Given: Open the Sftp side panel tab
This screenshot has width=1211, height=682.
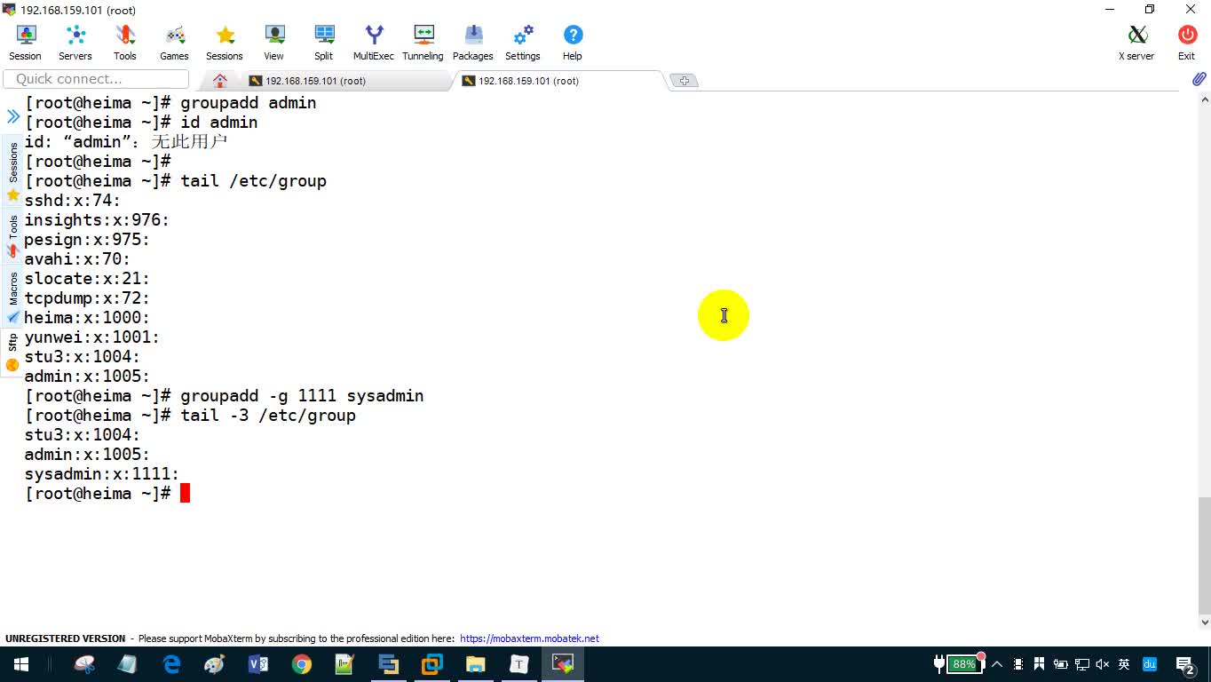Looking at the screenshot, I should tap(12, 352).
